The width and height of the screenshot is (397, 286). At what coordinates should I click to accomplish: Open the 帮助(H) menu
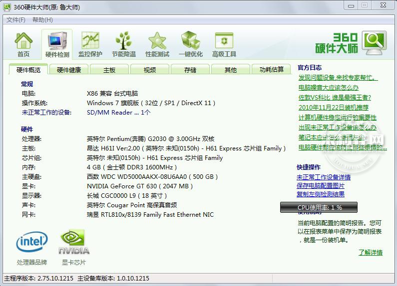tap(42, 20)
